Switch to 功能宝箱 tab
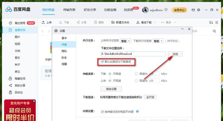Image resolution: width=223 pixels, height=121 pixels. click(x=110, y=10)
